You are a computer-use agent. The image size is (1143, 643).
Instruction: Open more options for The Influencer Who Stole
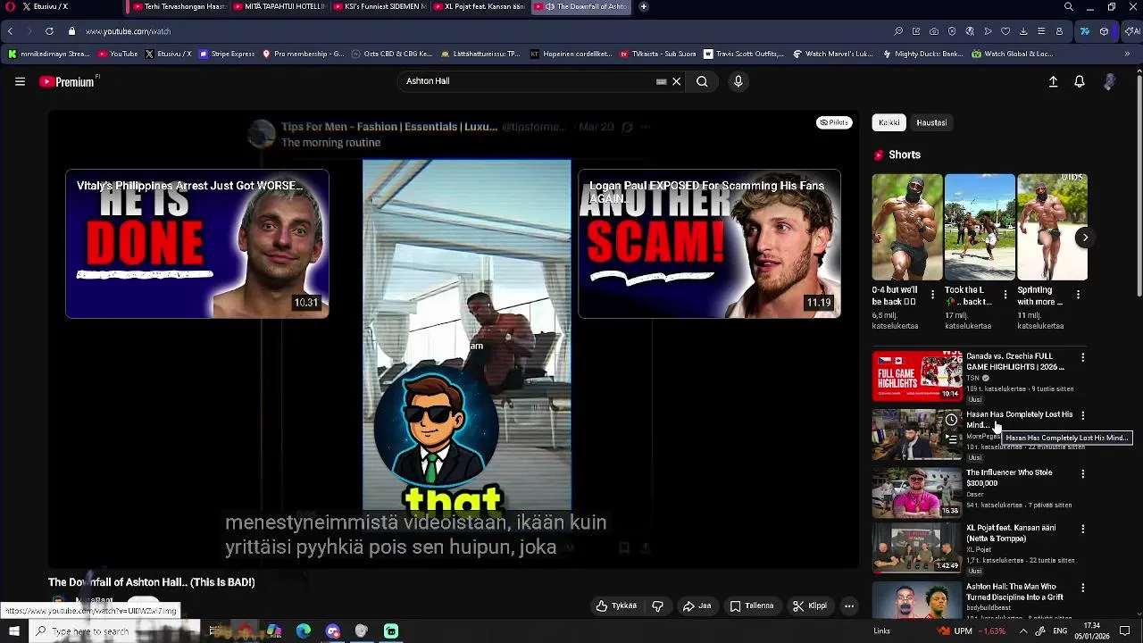coord(1083,473)
